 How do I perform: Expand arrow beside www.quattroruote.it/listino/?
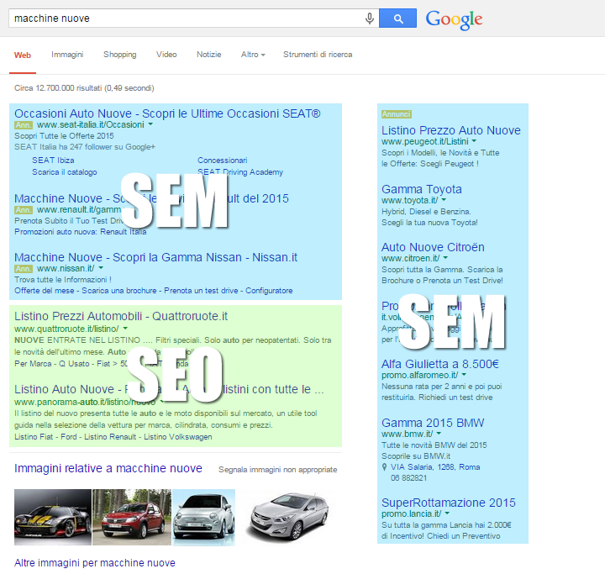click(125, 328)
